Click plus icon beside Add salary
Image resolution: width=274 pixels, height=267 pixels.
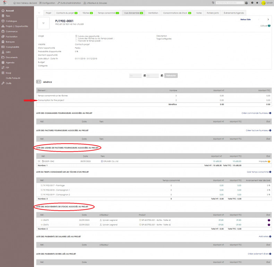[x=270, y=236]
